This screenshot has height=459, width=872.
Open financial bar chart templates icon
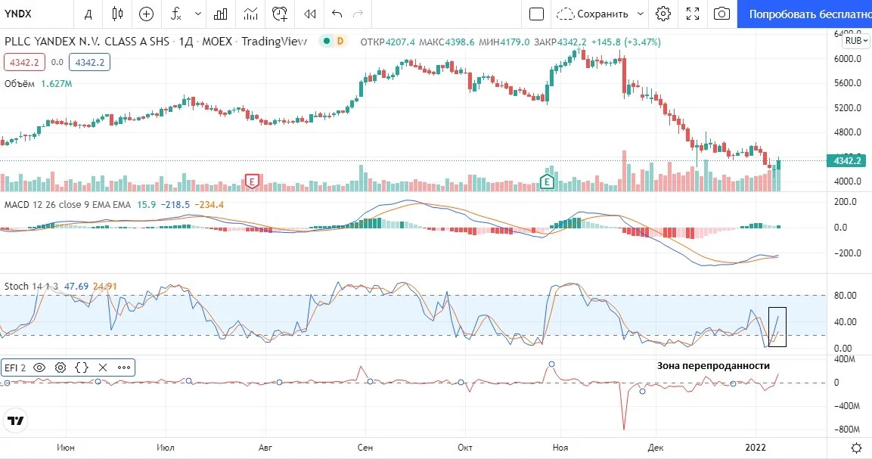tap(221, 14)
